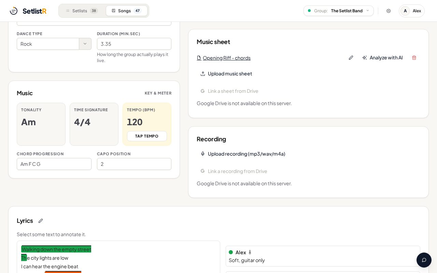Viewport: 437px width, 273px height.
Task: Tap the Tap Tempo button
Action: [x=147, y=136]
